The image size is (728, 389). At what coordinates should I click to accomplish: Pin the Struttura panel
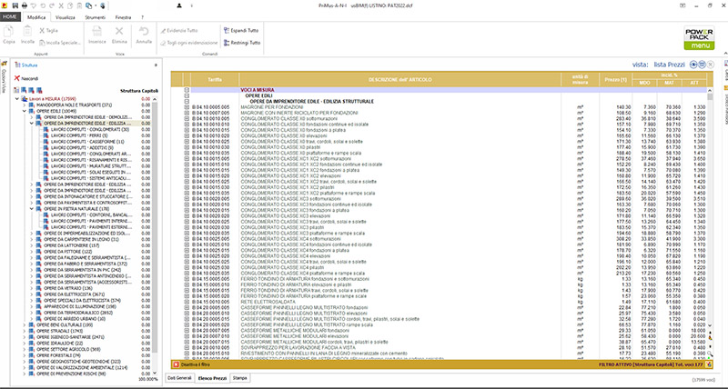[x=156, y=65]
